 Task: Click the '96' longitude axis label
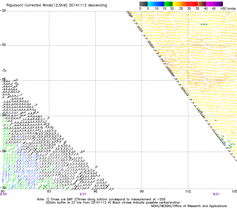pos(95,191)
